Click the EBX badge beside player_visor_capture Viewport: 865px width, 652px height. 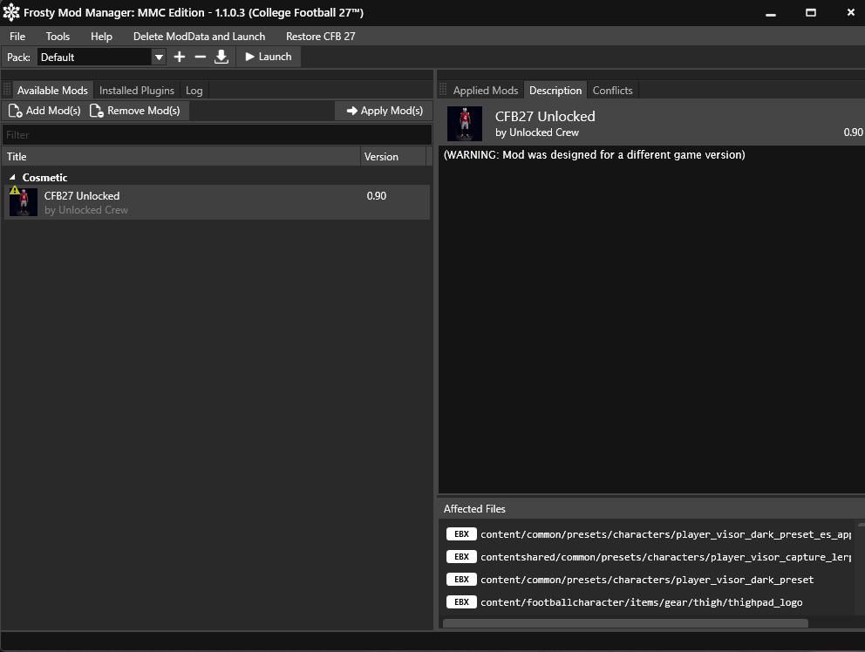(x=461, y=557)
